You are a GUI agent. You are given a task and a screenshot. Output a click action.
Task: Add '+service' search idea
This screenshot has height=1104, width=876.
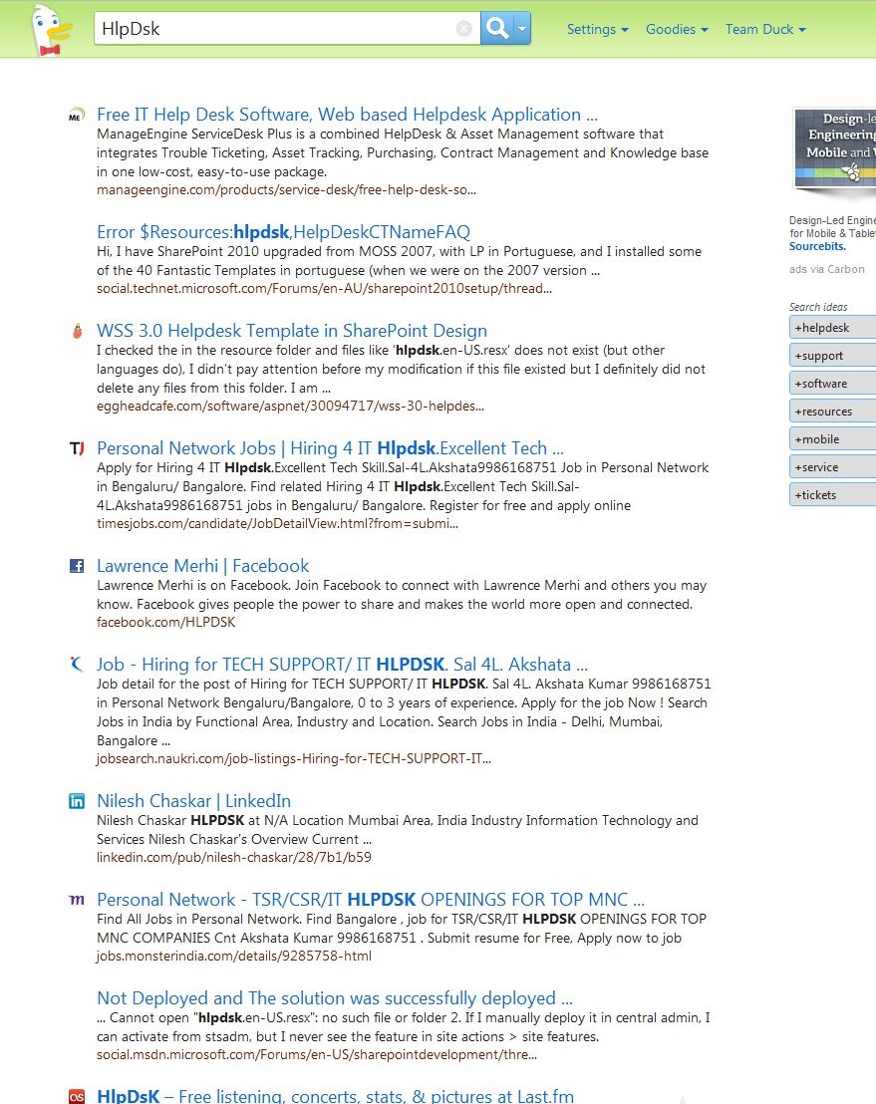[x=832, y=466]
